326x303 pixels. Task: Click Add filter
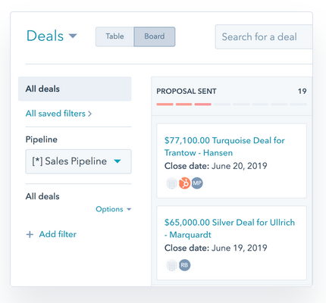58,234
